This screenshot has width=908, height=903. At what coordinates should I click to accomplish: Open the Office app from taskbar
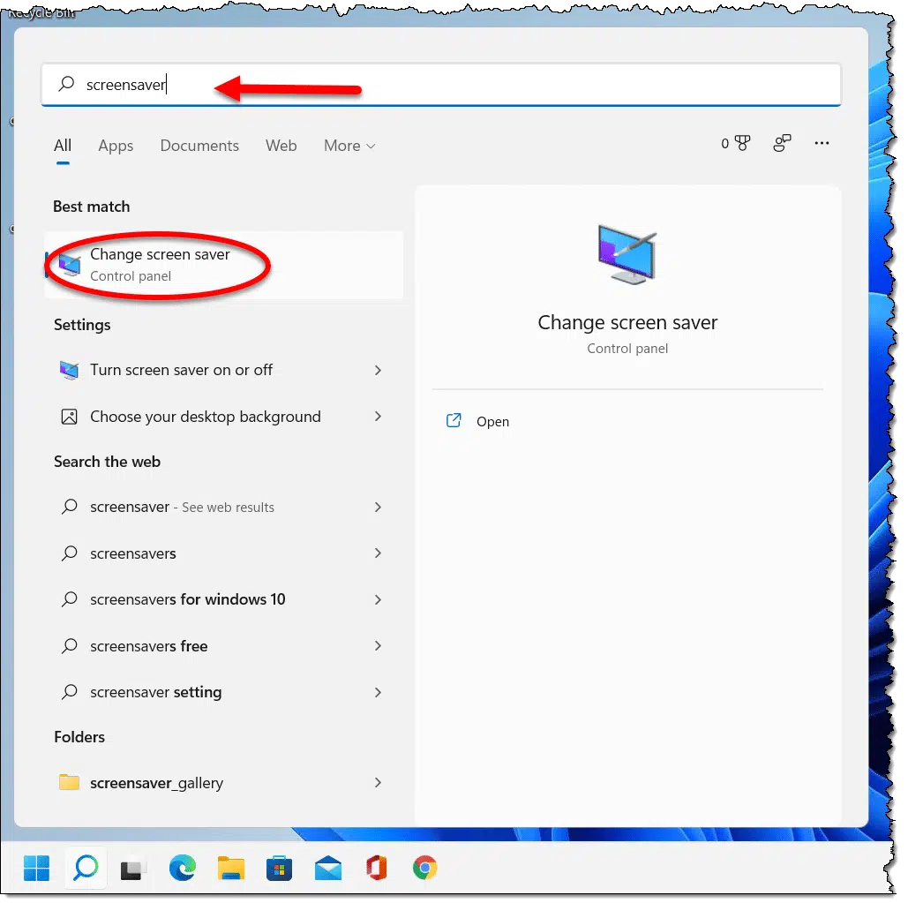(377, 869)
